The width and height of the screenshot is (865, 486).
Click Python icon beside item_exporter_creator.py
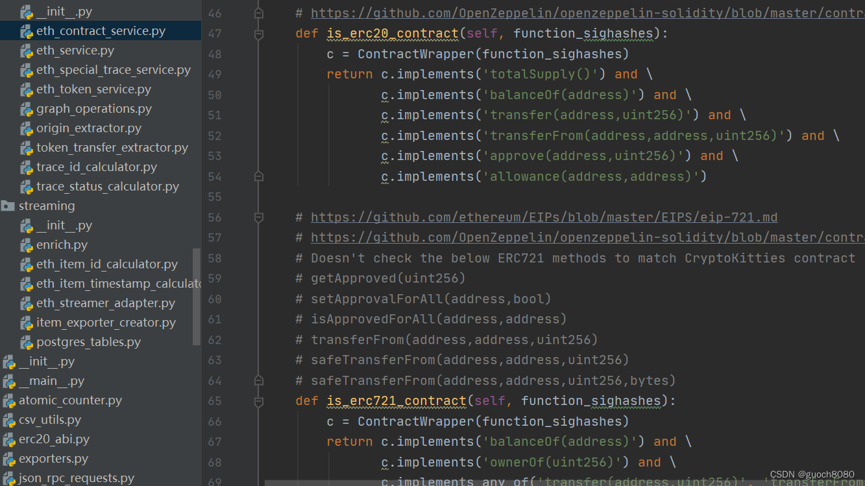pyautogui.click(x=27, y=323)
